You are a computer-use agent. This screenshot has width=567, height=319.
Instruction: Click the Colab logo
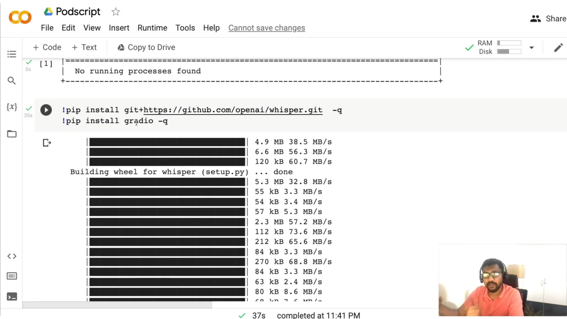(x=20, y=17)
